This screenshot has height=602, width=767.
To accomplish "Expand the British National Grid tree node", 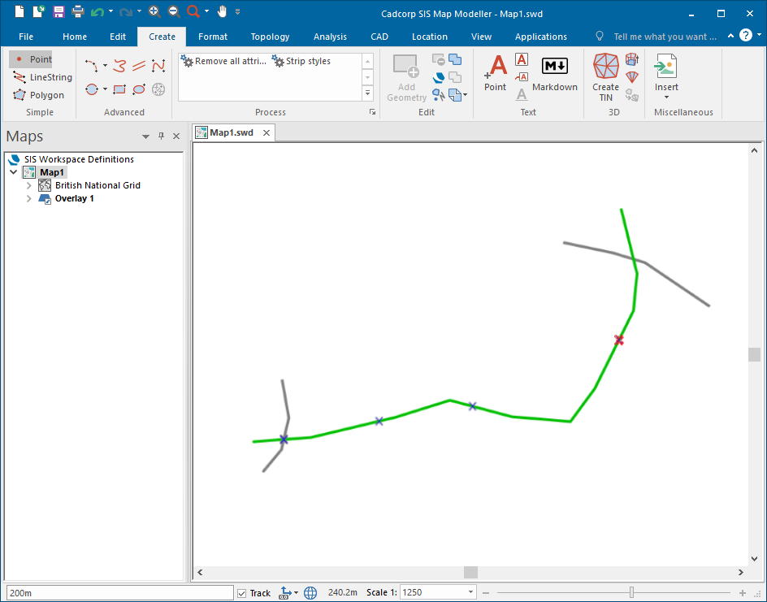I will [28, 185].
